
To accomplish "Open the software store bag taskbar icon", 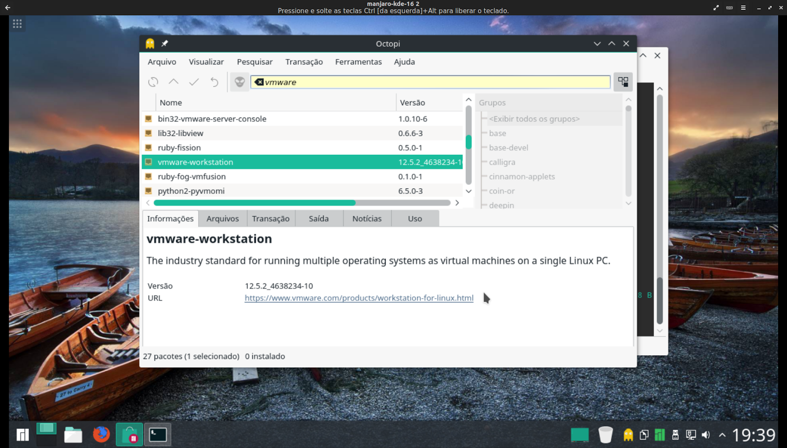I will pyautogui.click(x=129, y=435).
